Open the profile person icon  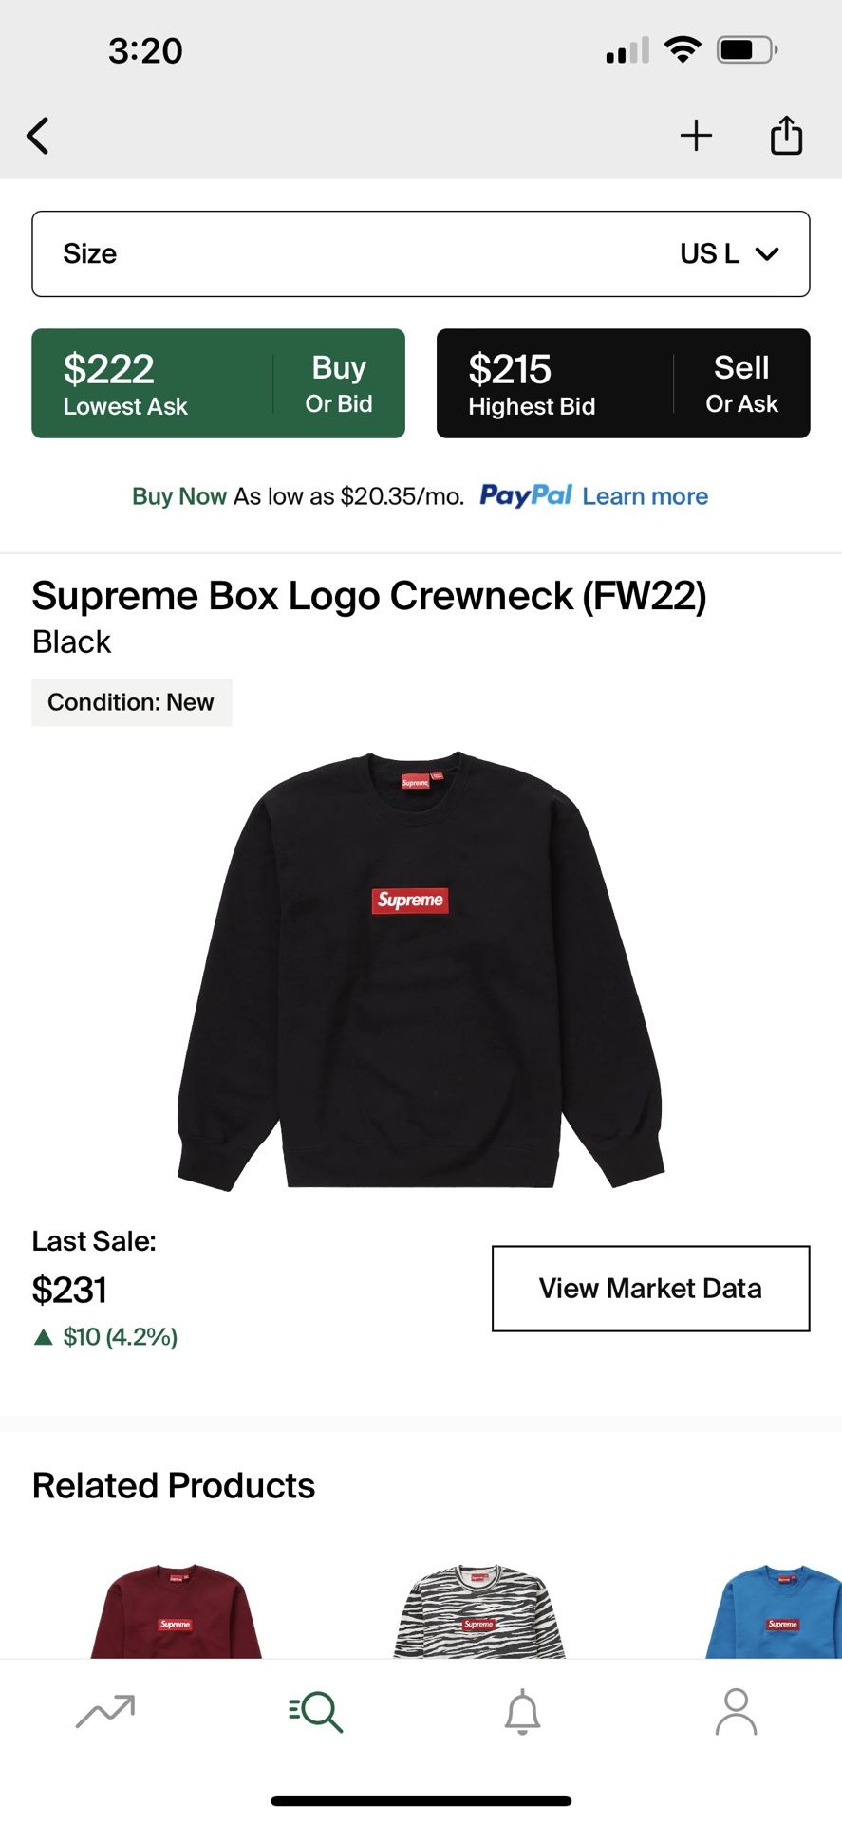(x=736, y=1711)
